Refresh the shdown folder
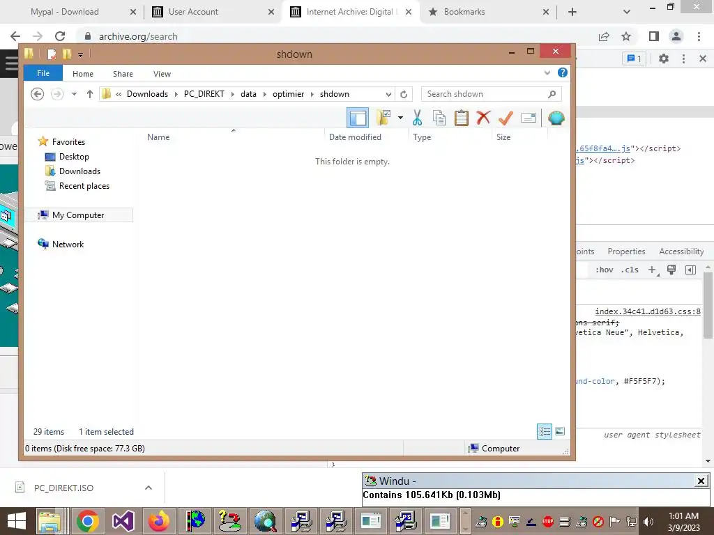The width and height of the screenshot is (714, 535). 404,94
